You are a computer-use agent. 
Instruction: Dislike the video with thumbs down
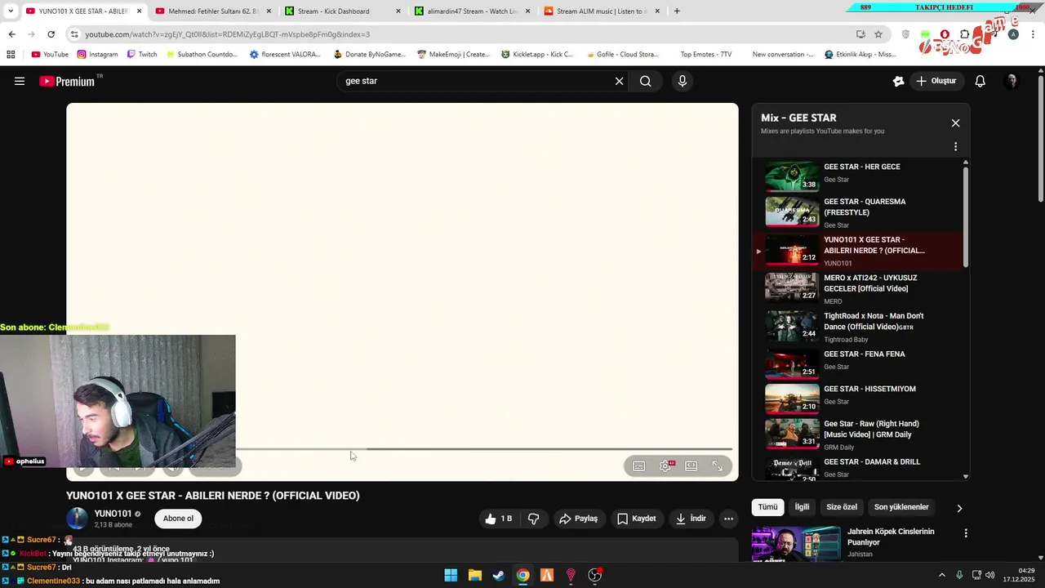click(x=533, y=519)
